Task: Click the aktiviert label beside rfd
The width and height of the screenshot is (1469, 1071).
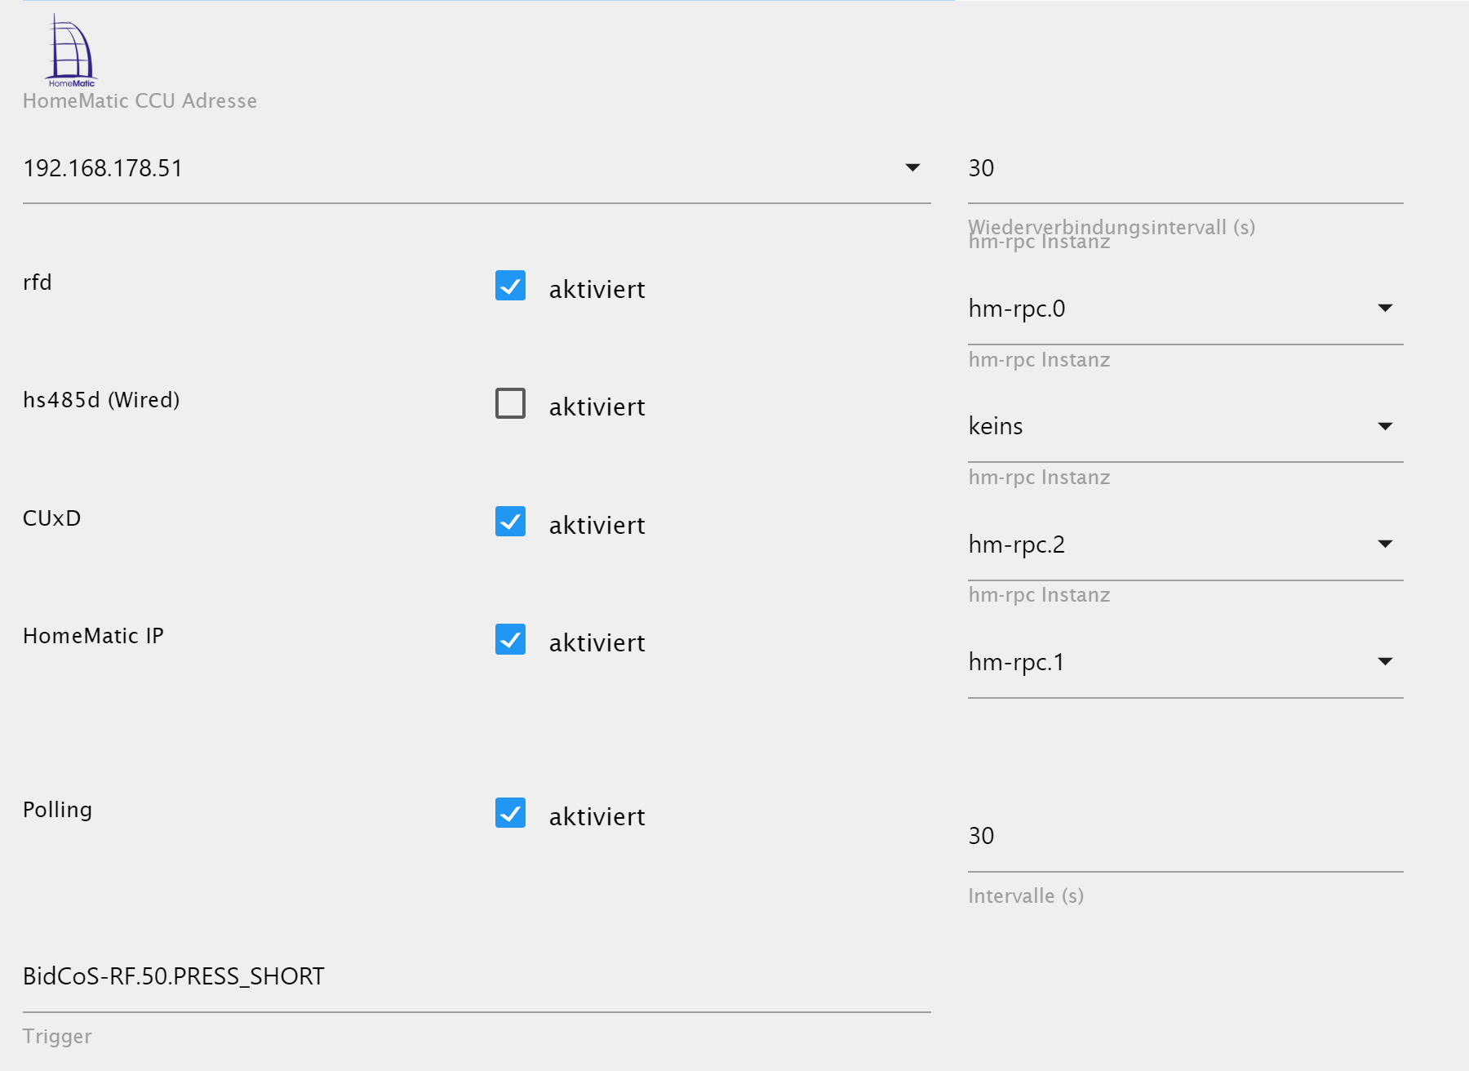Action: 597,290
